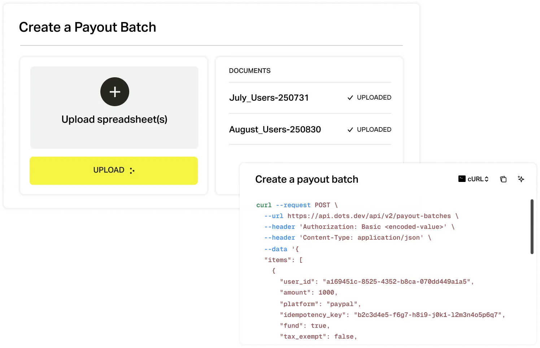Switch to the Create a payout batch panel
Screen dimensions: 540x348
(306, 179)
